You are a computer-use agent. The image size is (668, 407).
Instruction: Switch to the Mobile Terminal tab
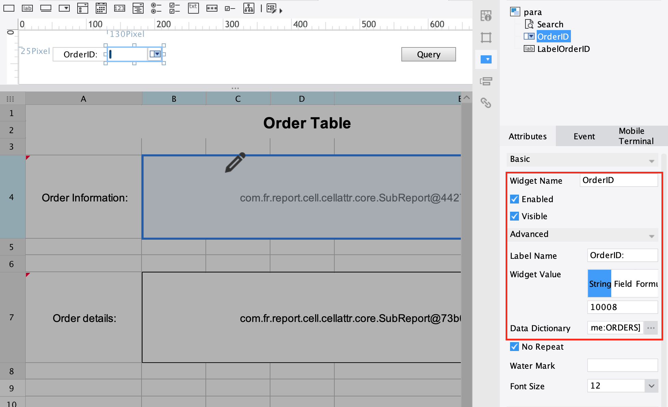(636, 136)
